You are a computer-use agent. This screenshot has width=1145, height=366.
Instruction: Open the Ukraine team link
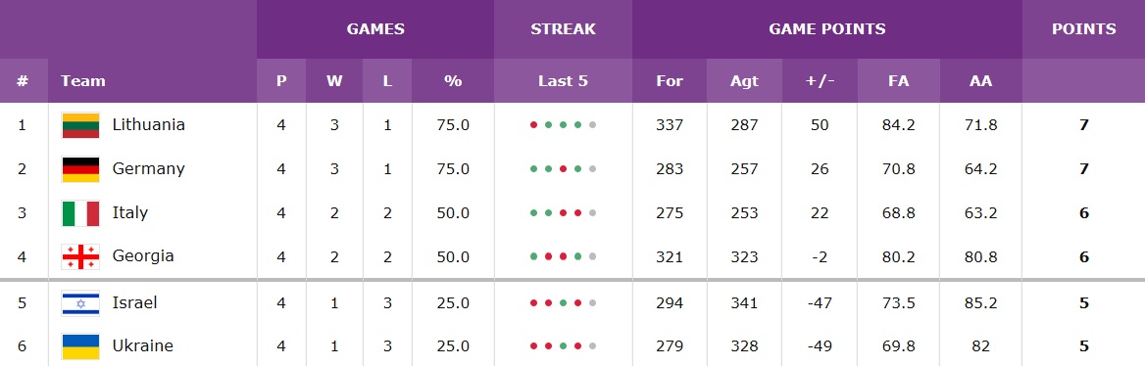(143, 345)
